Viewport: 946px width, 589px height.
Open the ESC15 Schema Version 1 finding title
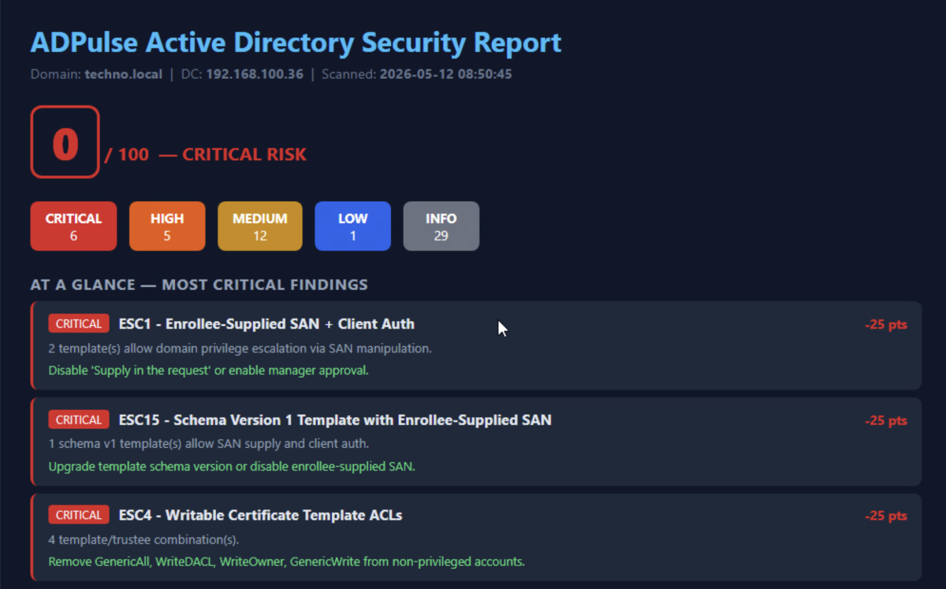(335, 420)
